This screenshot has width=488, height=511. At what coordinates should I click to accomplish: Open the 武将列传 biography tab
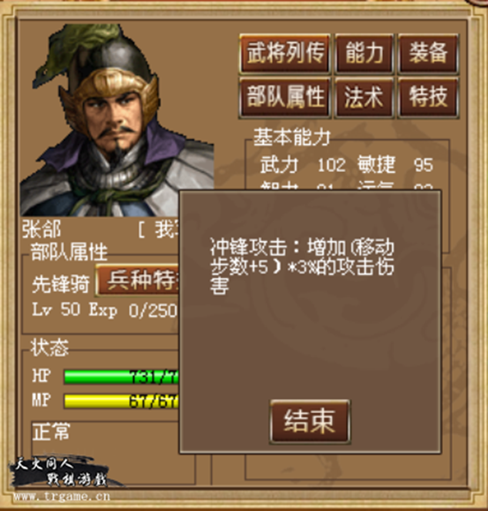[x=285, y=54]
